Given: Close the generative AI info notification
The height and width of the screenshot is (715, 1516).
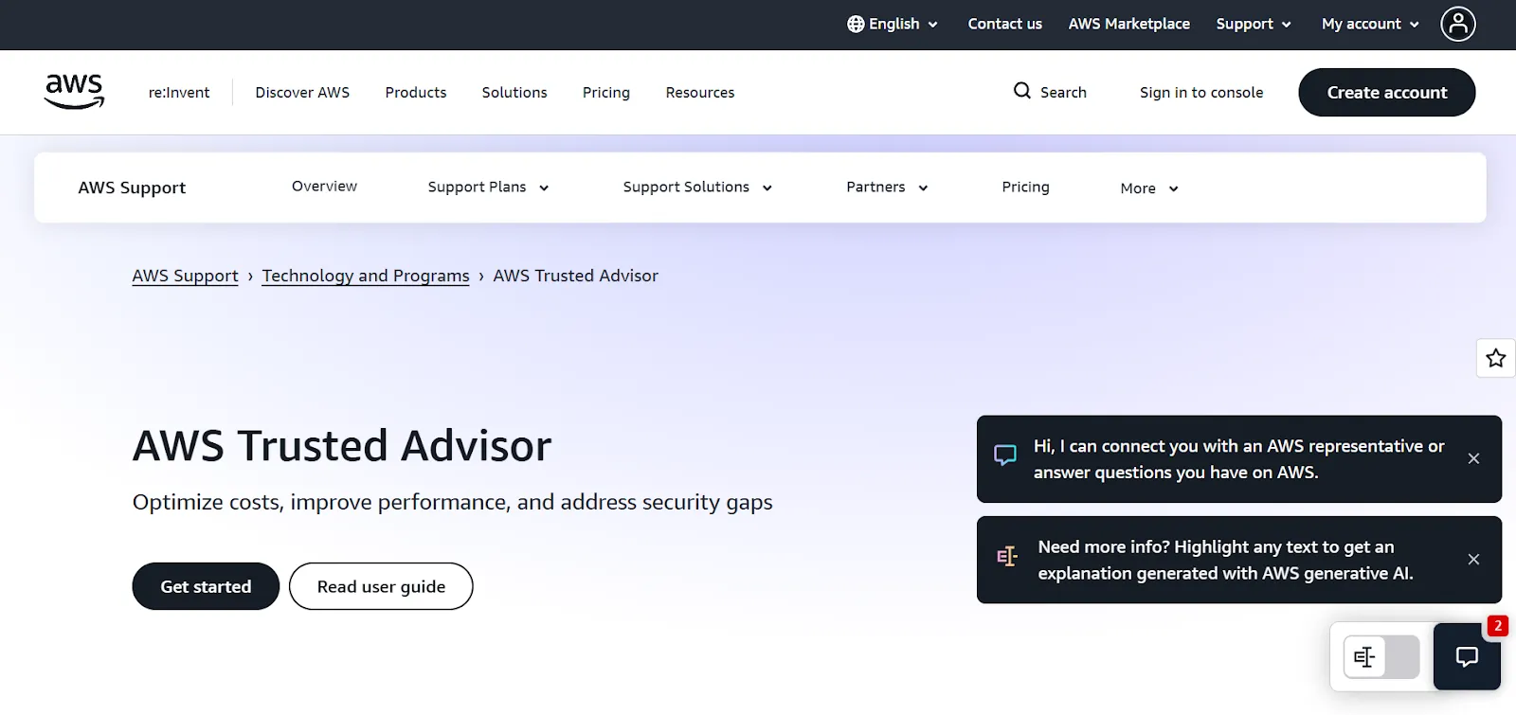Looking at the screenshot, I should point(1473,560).
